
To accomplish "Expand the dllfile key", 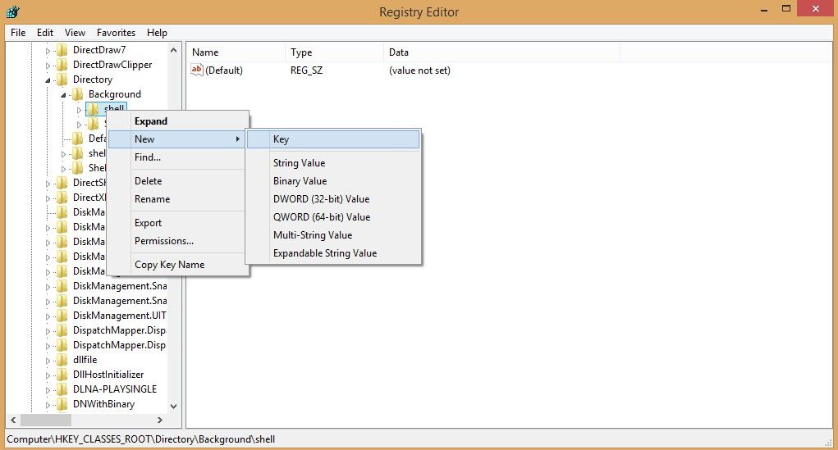I will pos(48,361).
